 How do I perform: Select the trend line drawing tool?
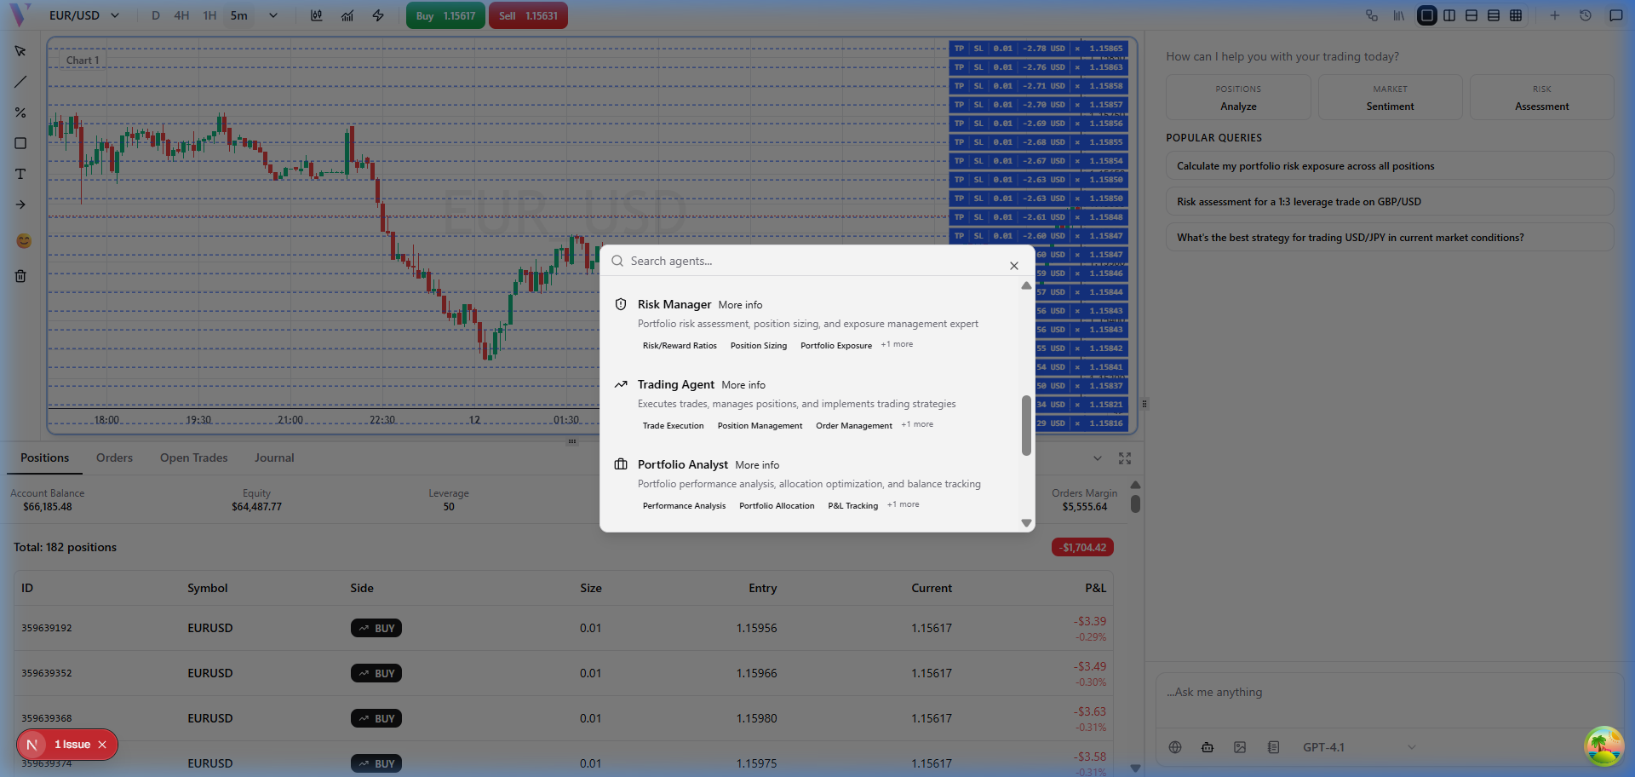(x=20, y=82)
